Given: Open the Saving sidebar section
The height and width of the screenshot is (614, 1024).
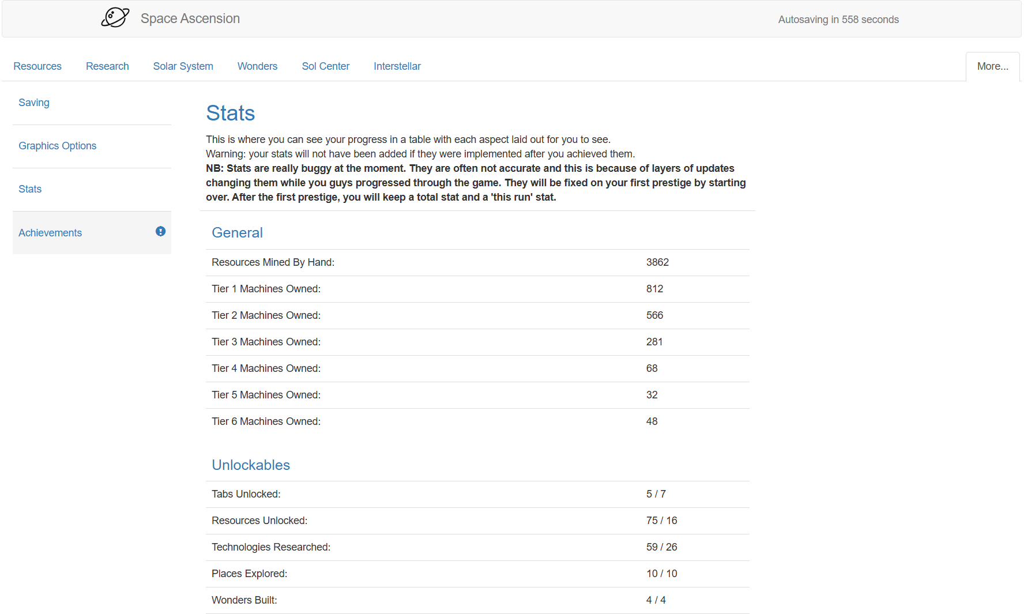Looking at the screenshot, I should point(34,103).
